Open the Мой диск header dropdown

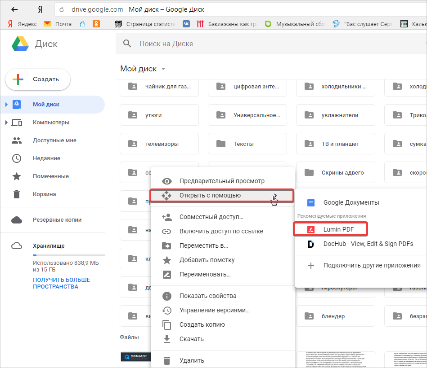point(163,69)
